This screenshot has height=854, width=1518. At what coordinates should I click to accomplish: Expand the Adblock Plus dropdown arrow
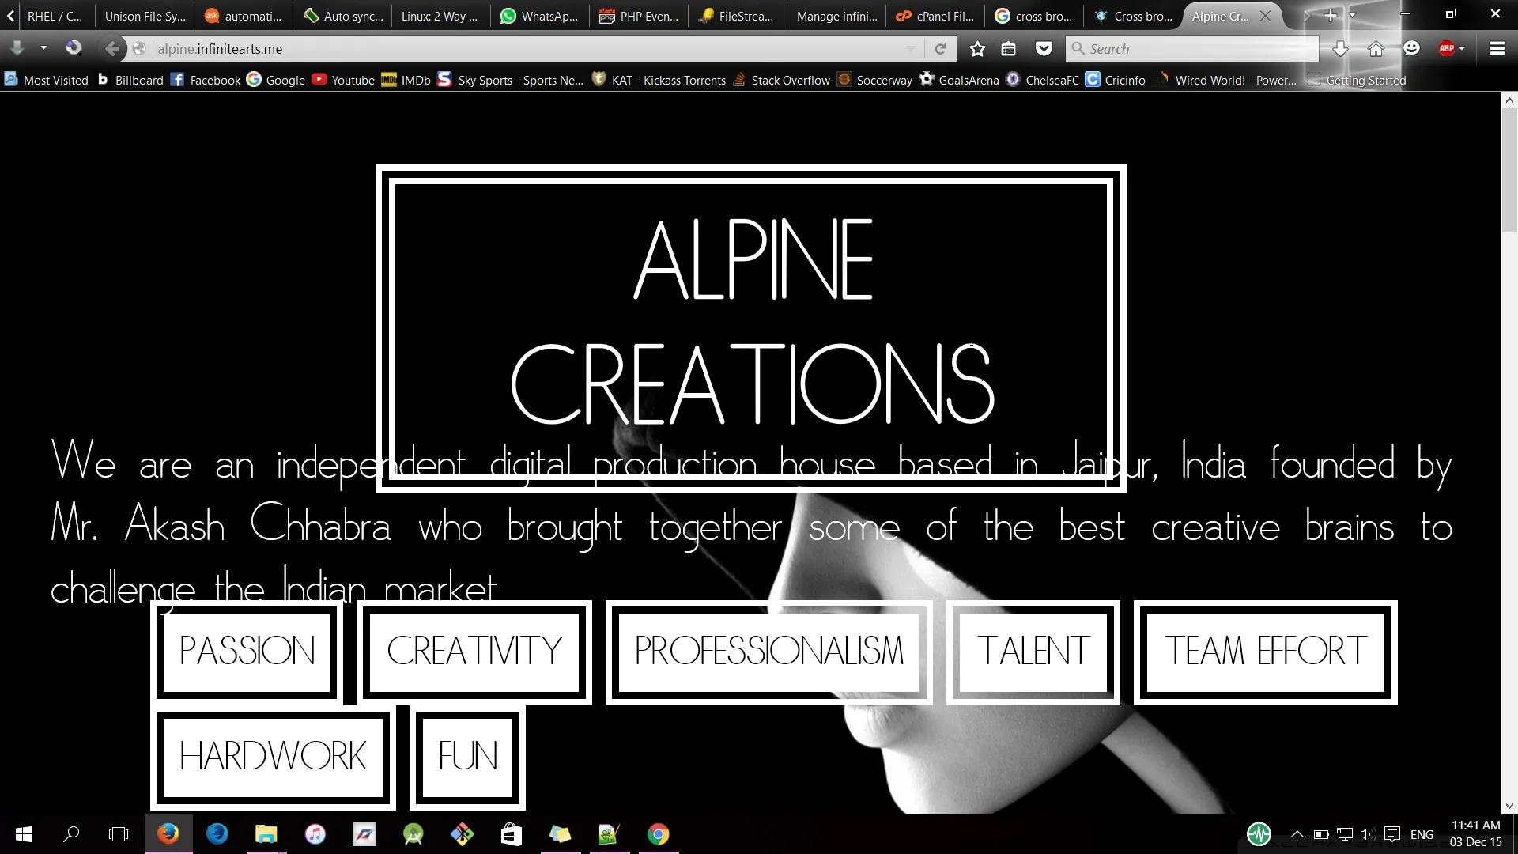click(1462, 49)
